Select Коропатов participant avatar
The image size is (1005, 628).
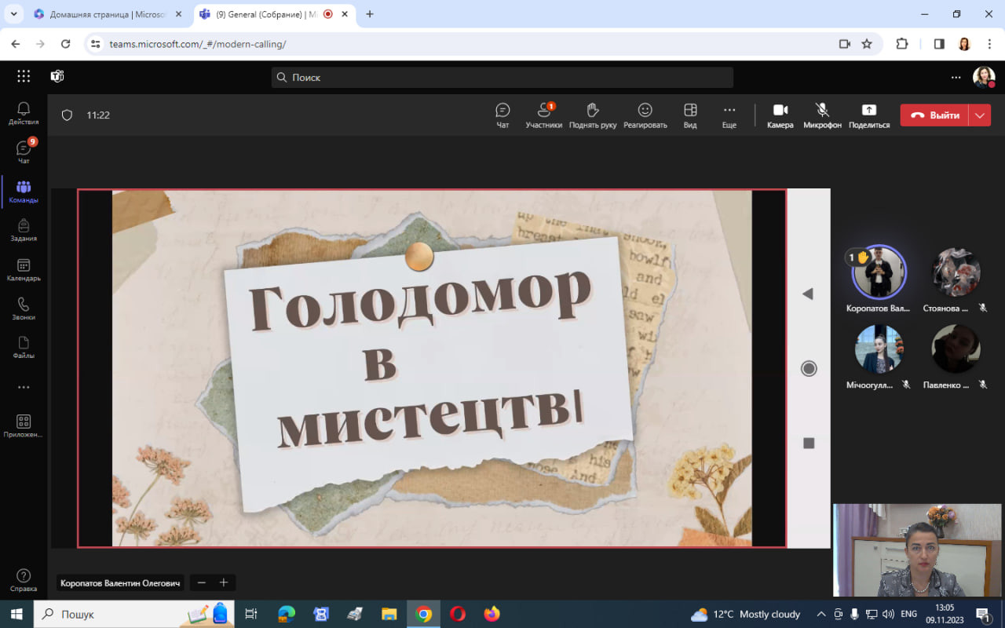coord(879,273)
